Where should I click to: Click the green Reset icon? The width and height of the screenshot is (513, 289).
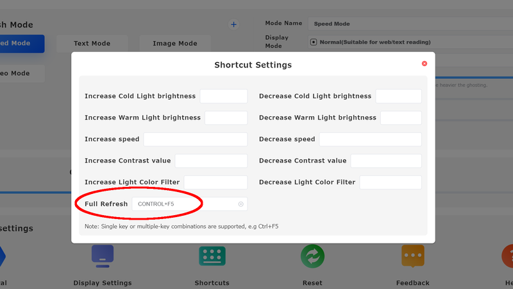tap(312, 256)
